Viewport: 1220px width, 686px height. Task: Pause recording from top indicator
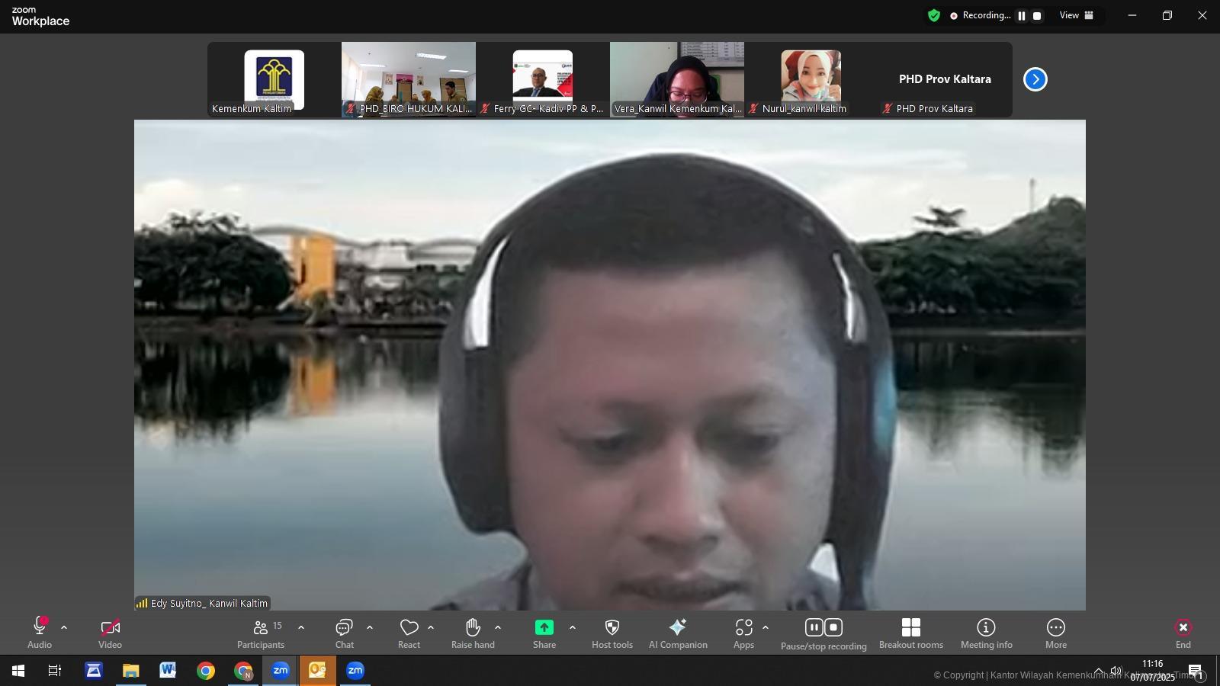(x=1022, y=15)
